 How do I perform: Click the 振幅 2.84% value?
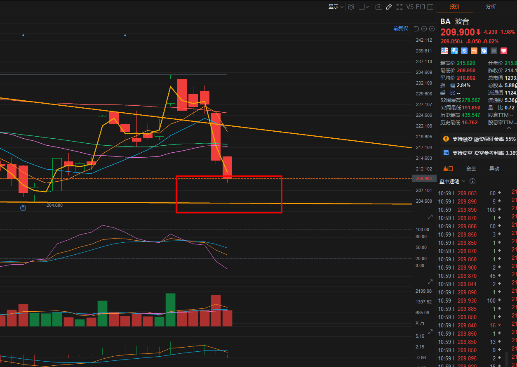click(463, 85)
